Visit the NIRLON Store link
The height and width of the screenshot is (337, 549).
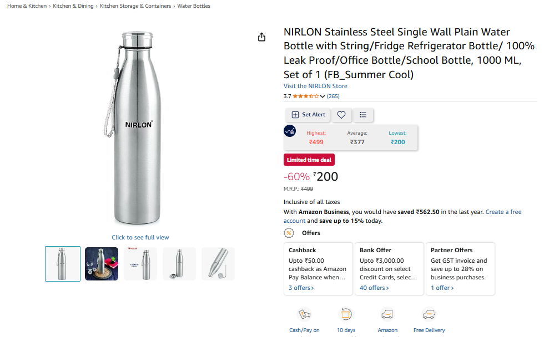315,86
